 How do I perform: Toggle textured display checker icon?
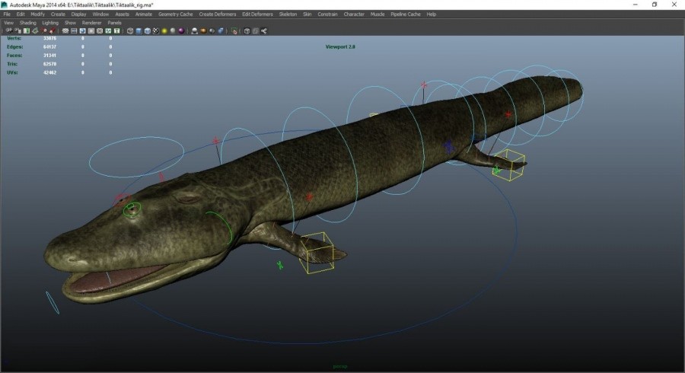click(x=155, y=31)
